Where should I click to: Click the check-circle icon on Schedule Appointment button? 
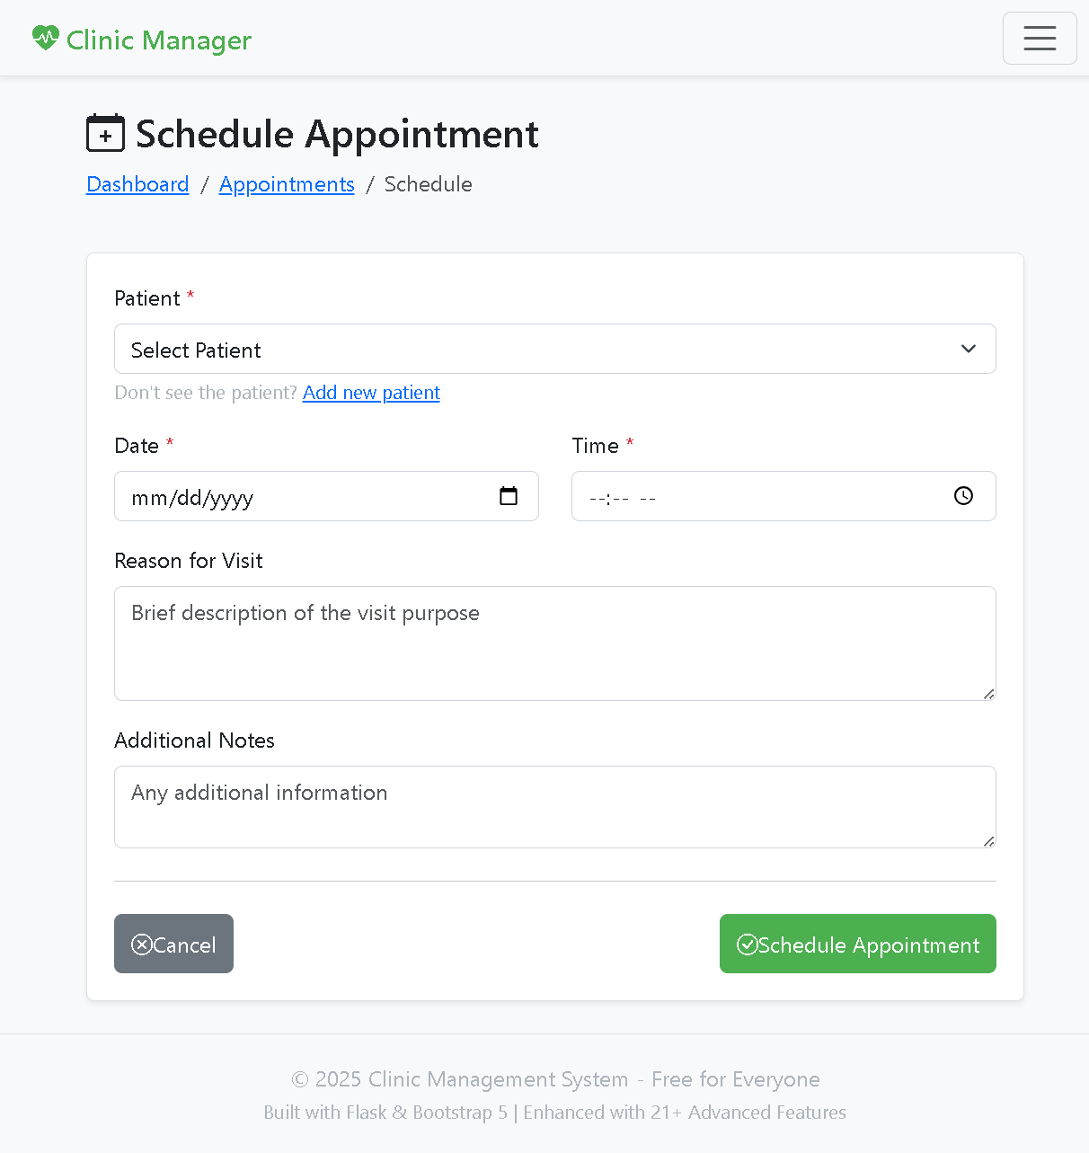[x=748, y=944]
